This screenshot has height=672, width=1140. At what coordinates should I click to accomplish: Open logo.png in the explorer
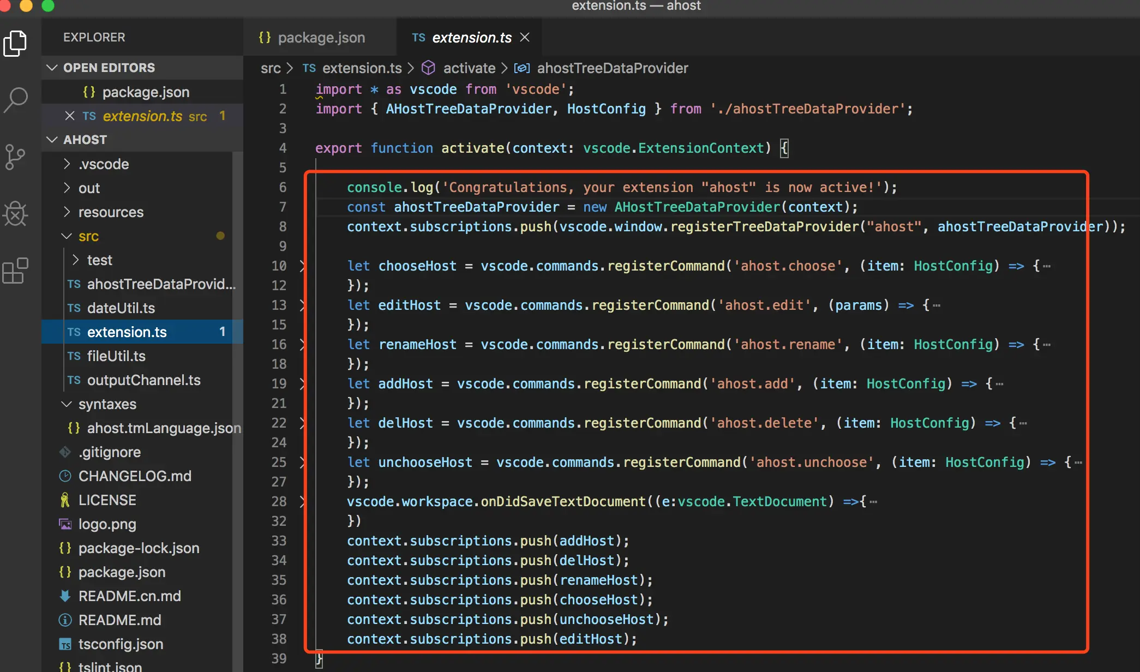[107, 524]
